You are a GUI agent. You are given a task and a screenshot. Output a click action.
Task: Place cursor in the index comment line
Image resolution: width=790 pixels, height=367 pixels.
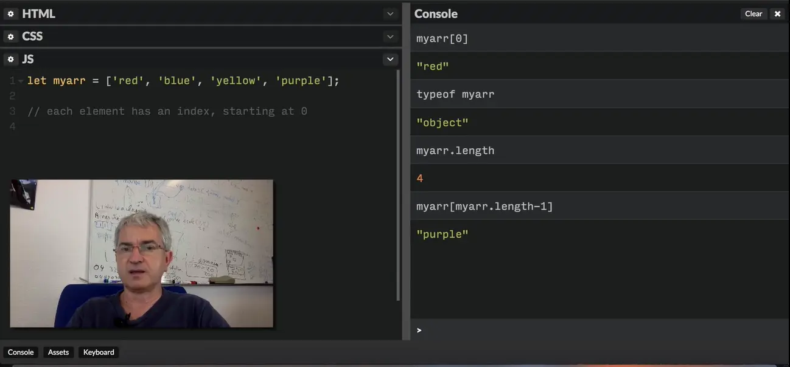tap(167, 111)
